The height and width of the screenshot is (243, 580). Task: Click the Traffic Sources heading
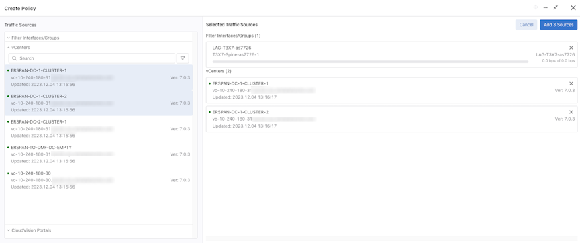[20, 25]
